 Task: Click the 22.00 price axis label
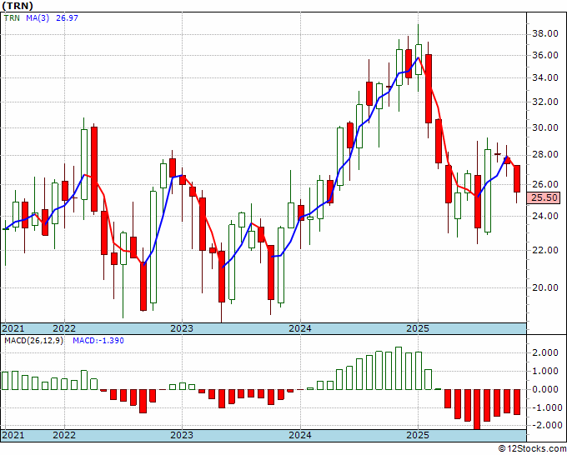[545, 250]
